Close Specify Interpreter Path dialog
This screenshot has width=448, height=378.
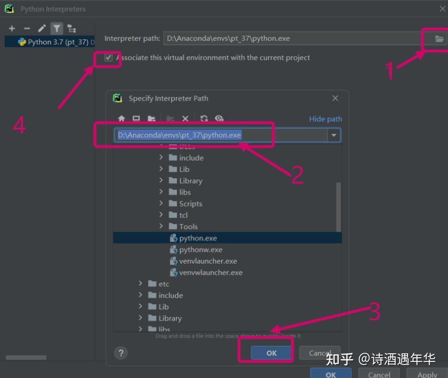point(335,98)
